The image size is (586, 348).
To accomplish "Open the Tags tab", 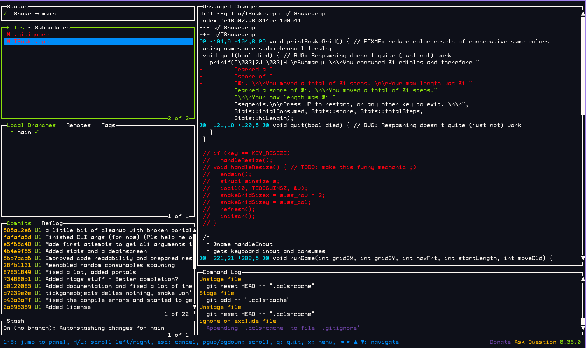I will (108, 125).
